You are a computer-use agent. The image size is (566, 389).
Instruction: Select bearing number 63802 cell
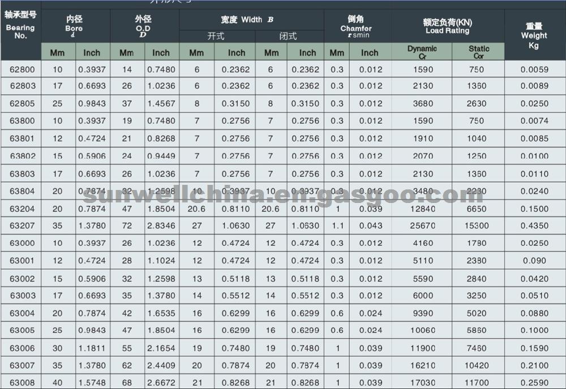point(22,155)
